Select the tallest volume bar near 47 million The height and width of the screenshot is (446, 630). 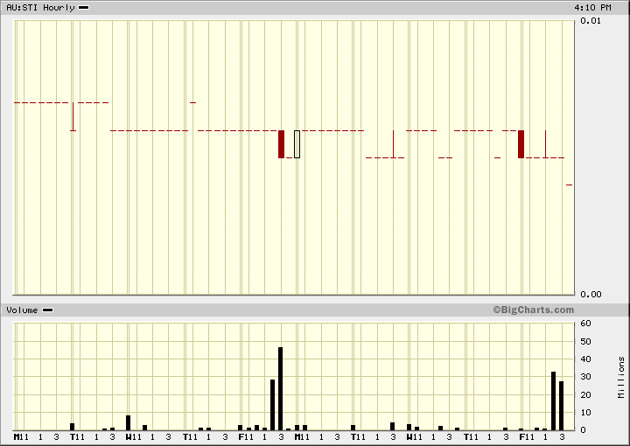[x=281, y=388]
